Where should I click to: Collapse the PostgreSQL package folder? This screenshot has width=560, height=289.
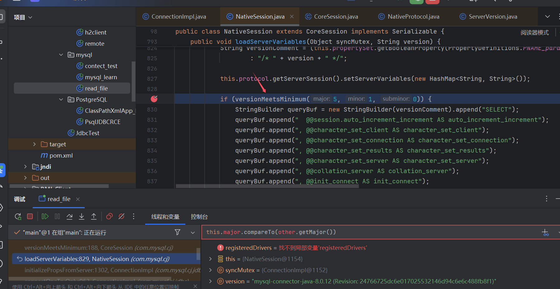click(x=61, y=99)
